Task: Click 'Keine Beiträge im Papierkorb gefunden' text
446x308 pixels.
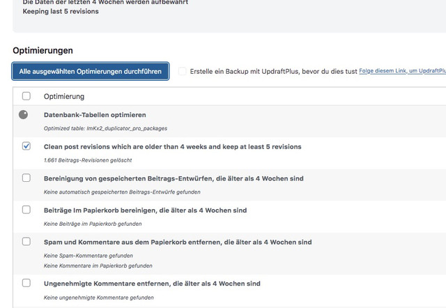Action: point(93,224)
